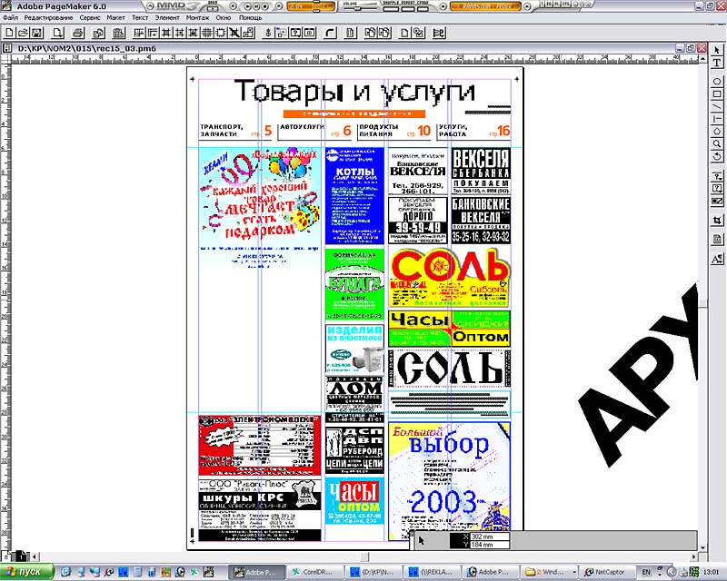Click the crossed-out frame toolbar icon

(235, 33)
